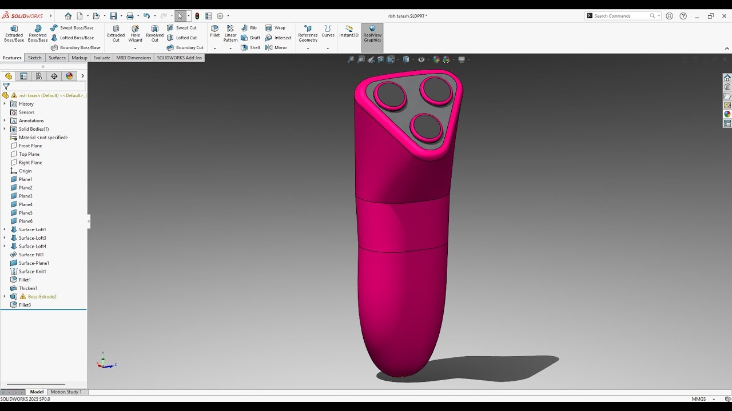732x411 pixels.
Task: Choose the Swept Boss/Base tool
Action: [72, 27]
